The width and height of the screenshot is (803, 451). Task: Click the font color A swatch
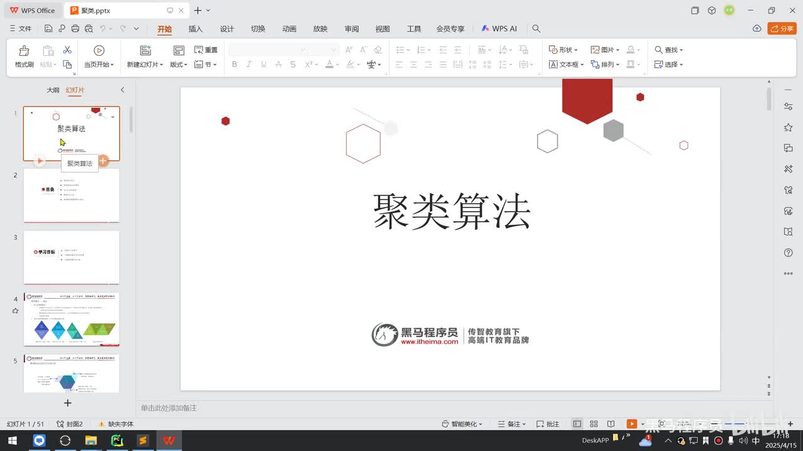pyautogui.click(x=329, y=65)
